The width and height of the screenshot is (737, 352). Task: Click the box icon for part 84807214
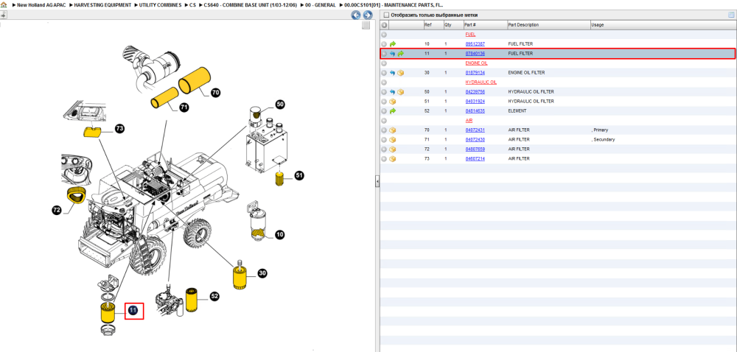pos(393,159)
